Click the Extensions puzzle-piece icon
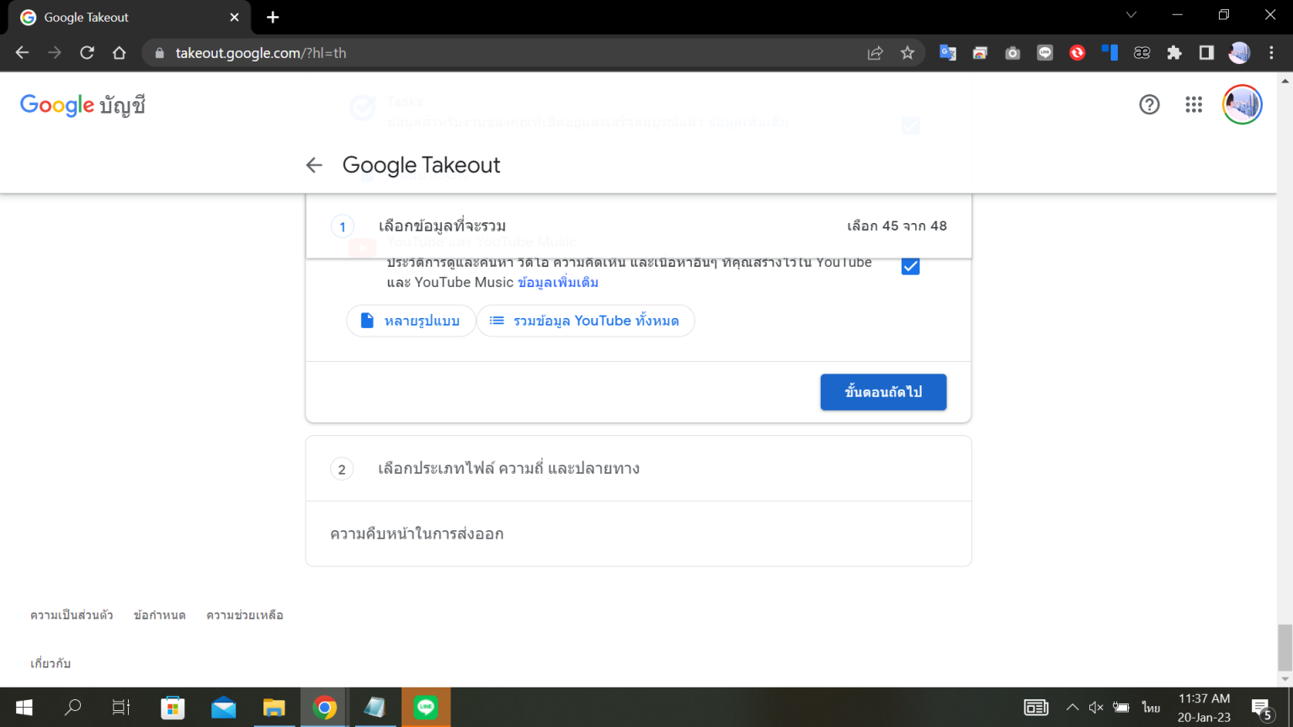 point(1174,52)
